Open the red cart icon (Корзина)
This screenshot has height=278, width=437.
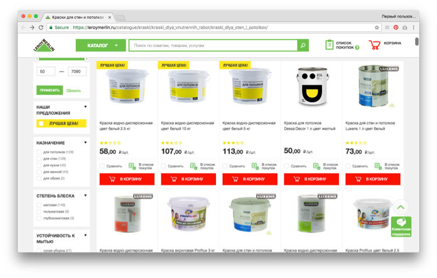click(374, 45)
